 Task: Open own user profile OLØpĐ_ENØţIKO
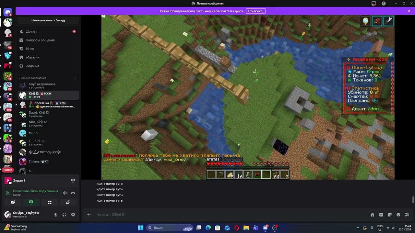[x=26, y=215]
